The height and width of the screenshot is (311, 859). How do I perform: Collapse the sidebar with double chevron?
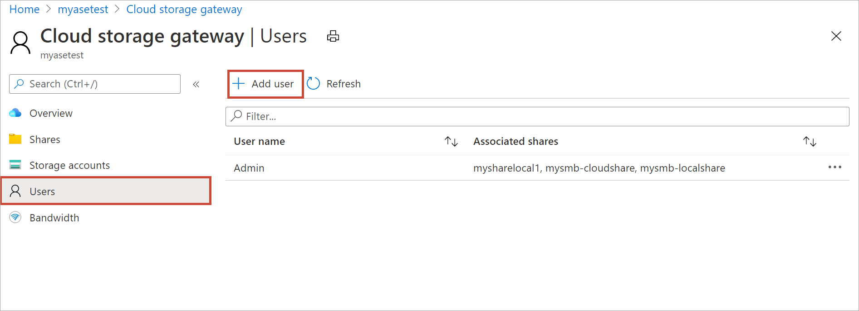[x=196, y=84]
